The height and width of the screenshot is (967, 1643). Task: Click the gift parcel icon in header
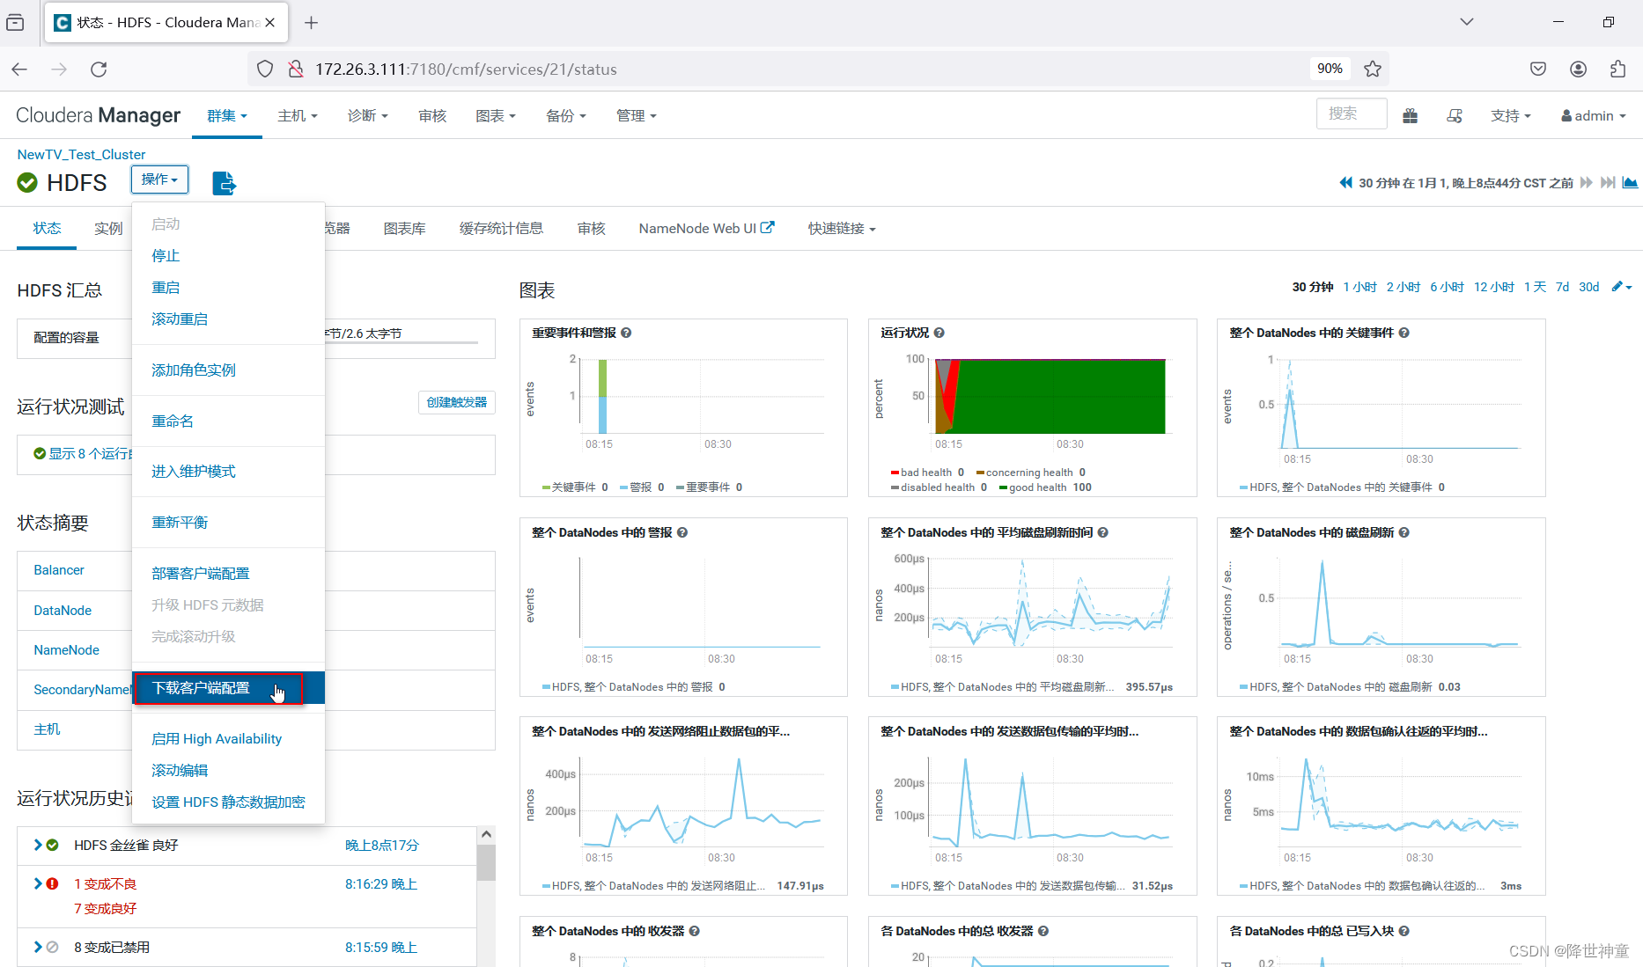pos(1410,115)
